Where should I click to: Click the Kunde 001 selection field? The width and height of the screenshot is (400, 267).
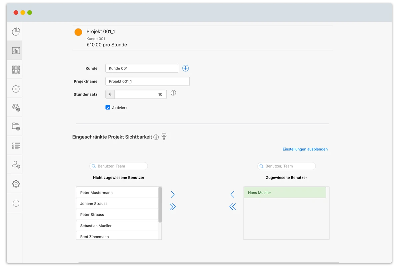tap(142, 68)
